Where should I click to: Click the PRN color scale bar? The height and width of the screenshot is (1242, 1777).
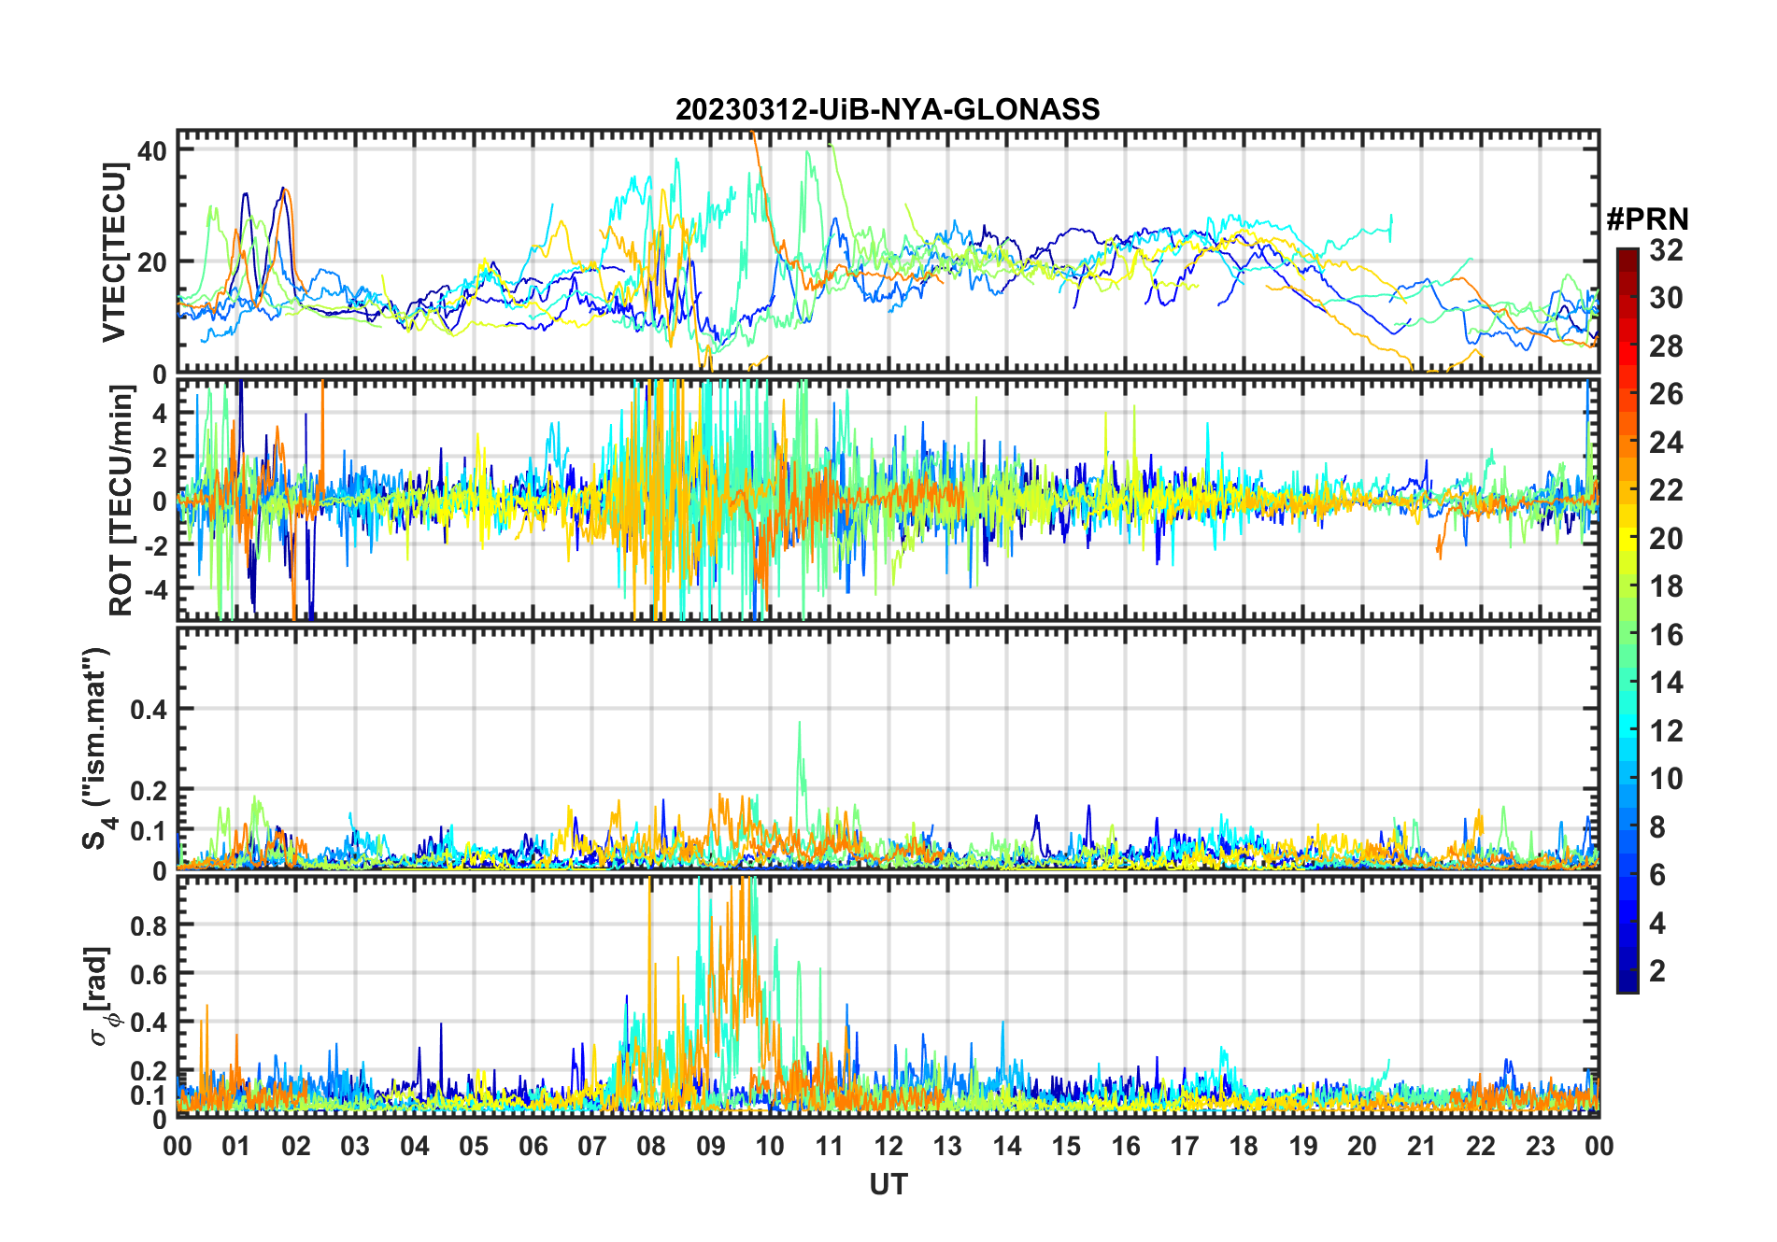(1628, 620)
